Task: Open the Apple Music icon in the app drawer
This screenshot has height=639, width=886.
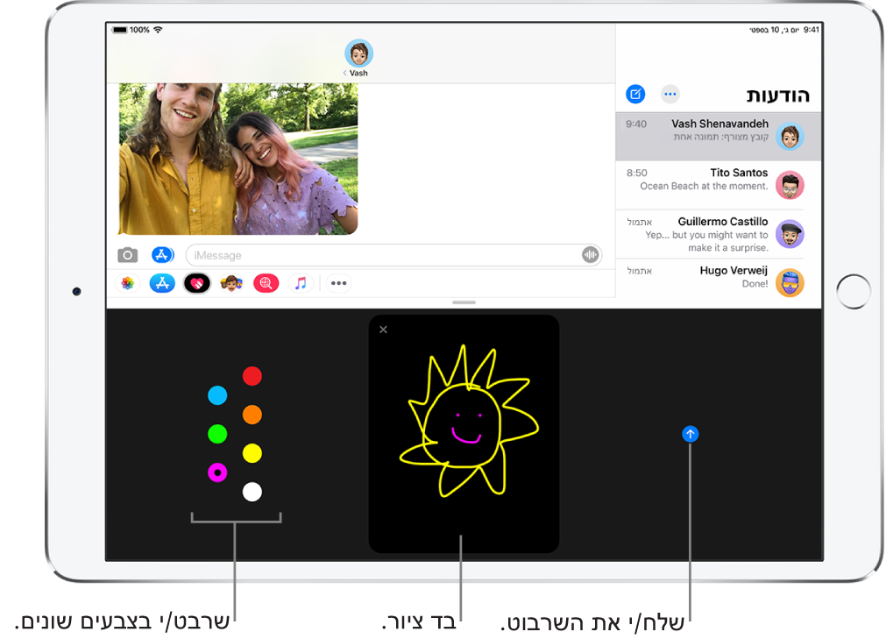Action: (x=301, y=283)
